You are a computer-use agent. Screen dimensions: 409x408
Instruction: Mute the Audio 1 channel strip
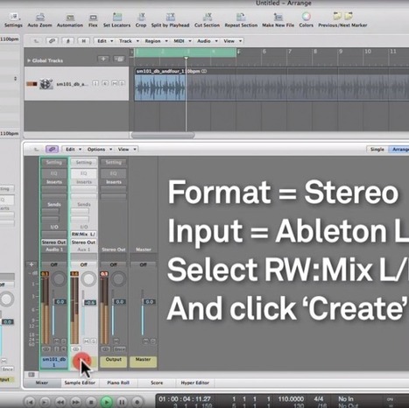point(57,341)
